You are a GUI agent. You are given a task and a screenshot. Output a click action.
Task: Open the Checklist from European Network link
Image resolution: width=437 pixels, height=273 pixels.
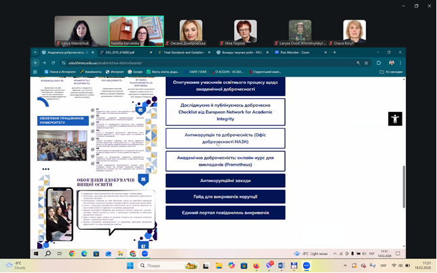click(x=225, y=112)
